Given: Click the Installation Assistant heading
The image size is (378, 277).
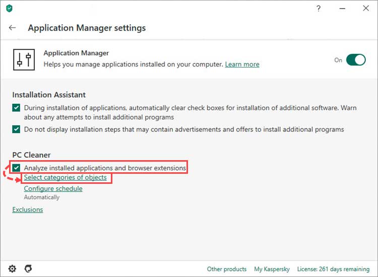Looking at the screenshot, I should click(49, 95).
